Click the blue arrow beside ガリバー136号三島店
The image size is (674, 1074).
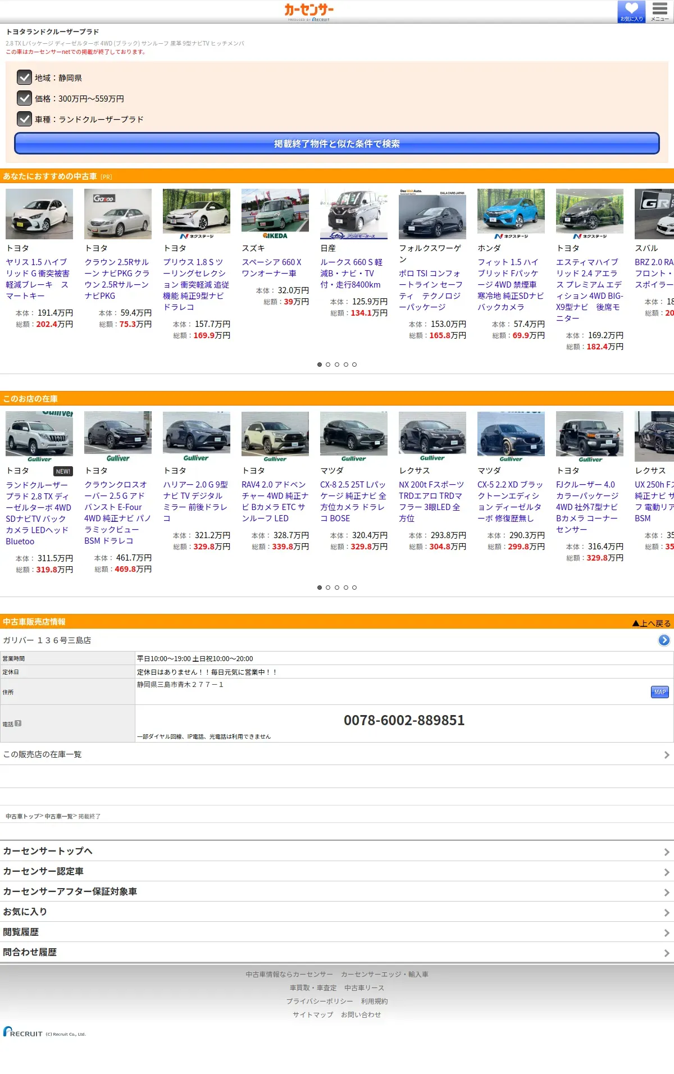point(664,640)
